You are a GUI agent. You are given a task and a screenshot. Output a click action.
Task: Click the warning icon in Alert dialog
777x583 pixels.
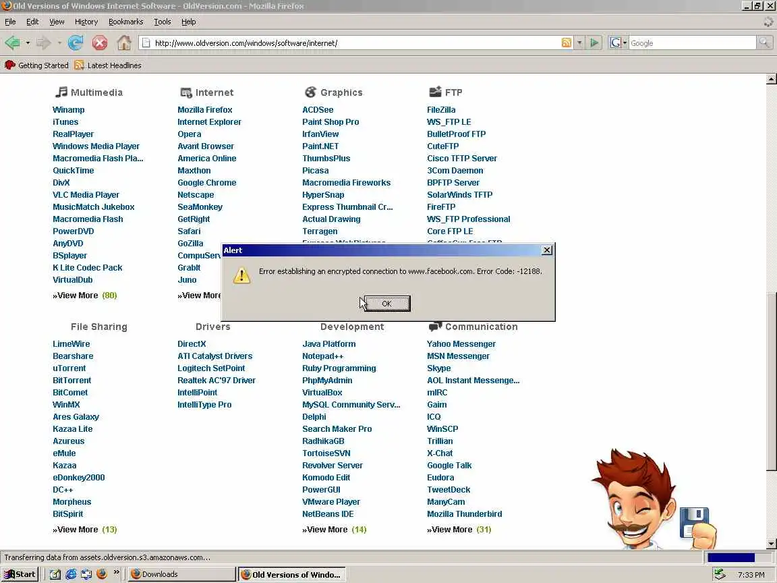[241, 275]
